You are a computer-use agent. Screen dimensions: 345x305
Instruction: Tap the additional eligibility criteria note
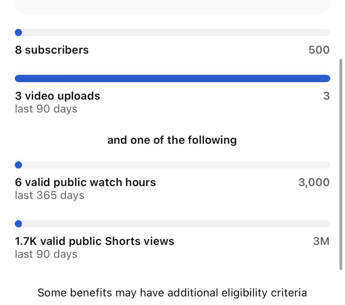click(172, 293)
